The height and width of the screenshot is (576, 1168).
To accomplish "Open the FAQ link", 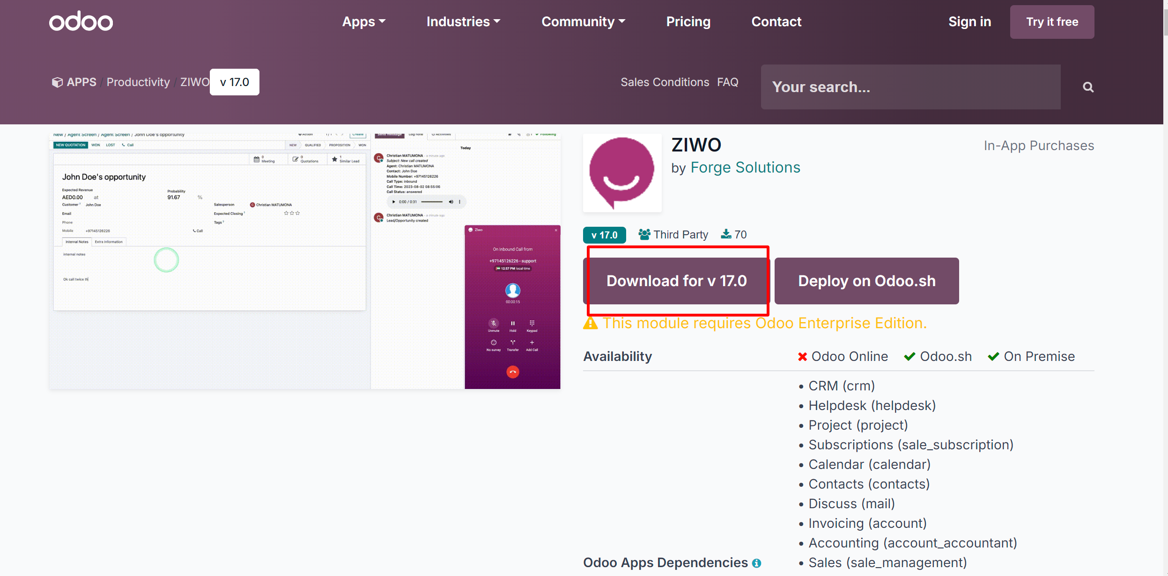I will point(728,82).
